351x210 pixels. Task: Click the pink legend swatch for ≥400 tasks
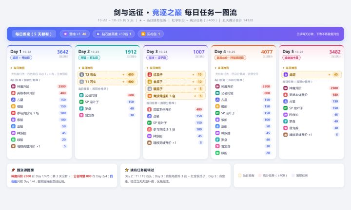pyautogui.click(x=260, y=175)
